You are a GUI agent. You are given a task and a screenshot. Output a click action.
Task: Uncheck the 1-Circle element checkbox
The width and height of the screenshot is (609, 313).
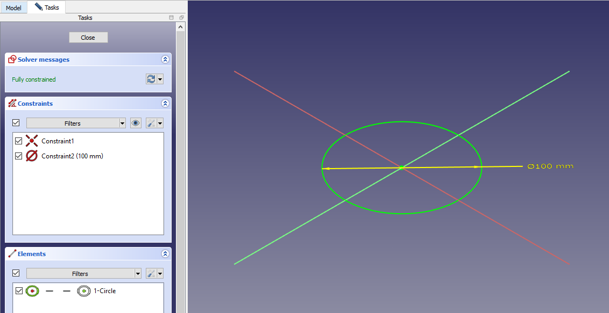pyautogui.click(x=19, y=291)
